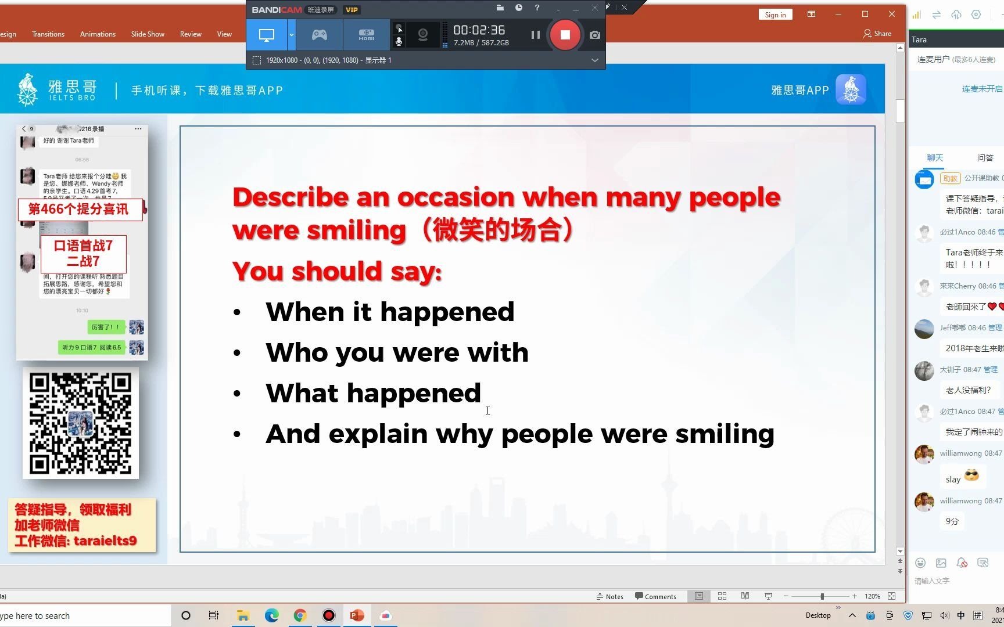Take a screenshot with Bandicam camera
Image resolution: width=1004 pixels, height=627 pixels.
594,35
